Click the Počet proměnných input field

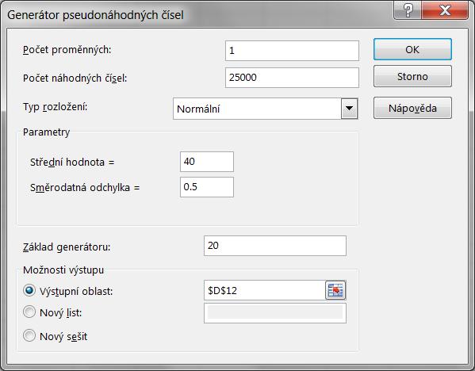coord(292,51)
